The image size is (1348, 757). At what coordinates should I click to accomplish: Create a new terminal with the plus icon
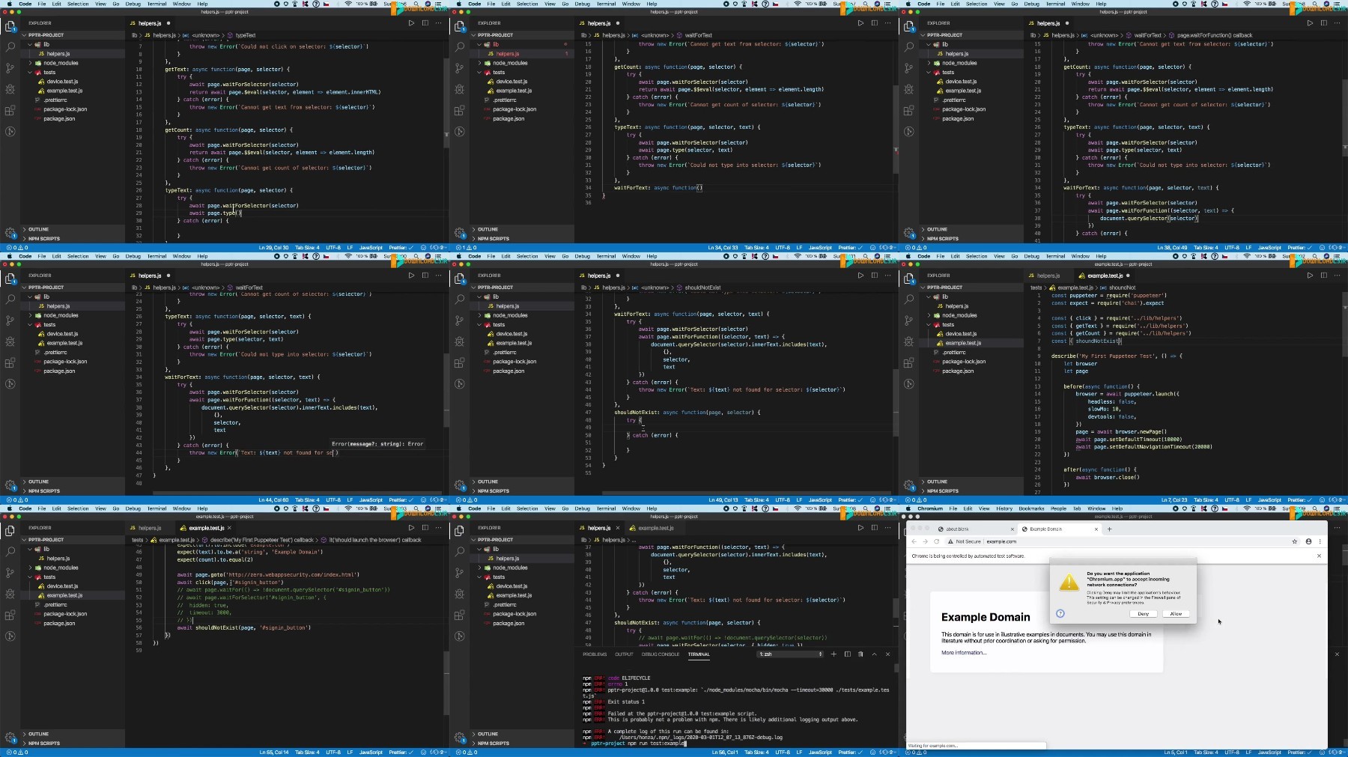tap(833, 654)
